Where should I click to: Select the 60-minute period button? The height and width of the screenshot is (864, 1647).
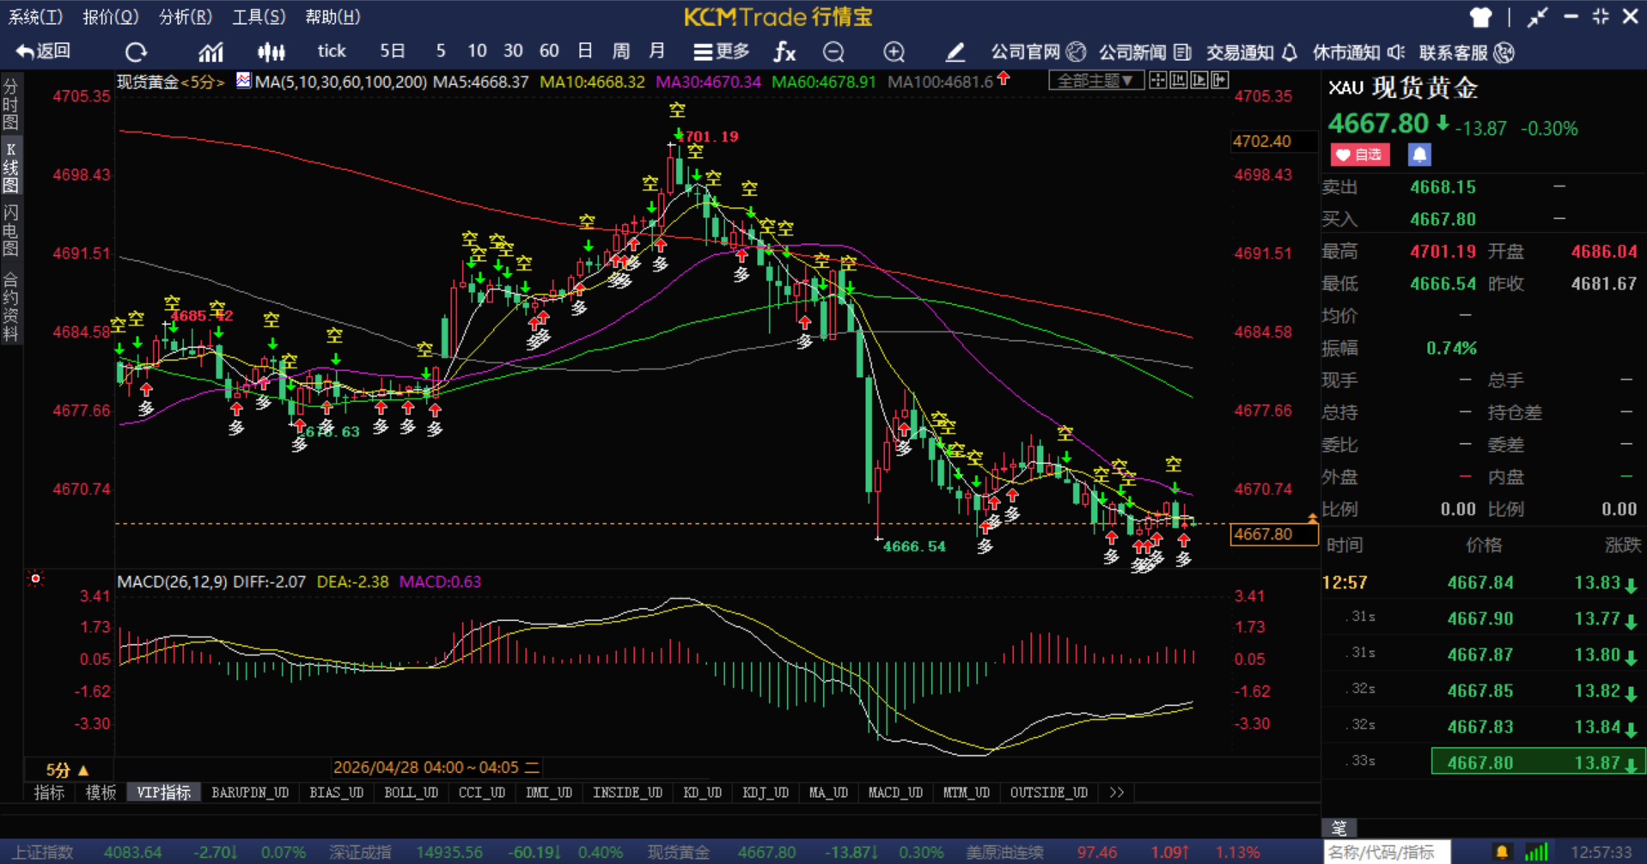549,52
